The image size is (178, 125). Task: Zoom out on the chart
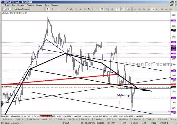(x=112, y=9)
